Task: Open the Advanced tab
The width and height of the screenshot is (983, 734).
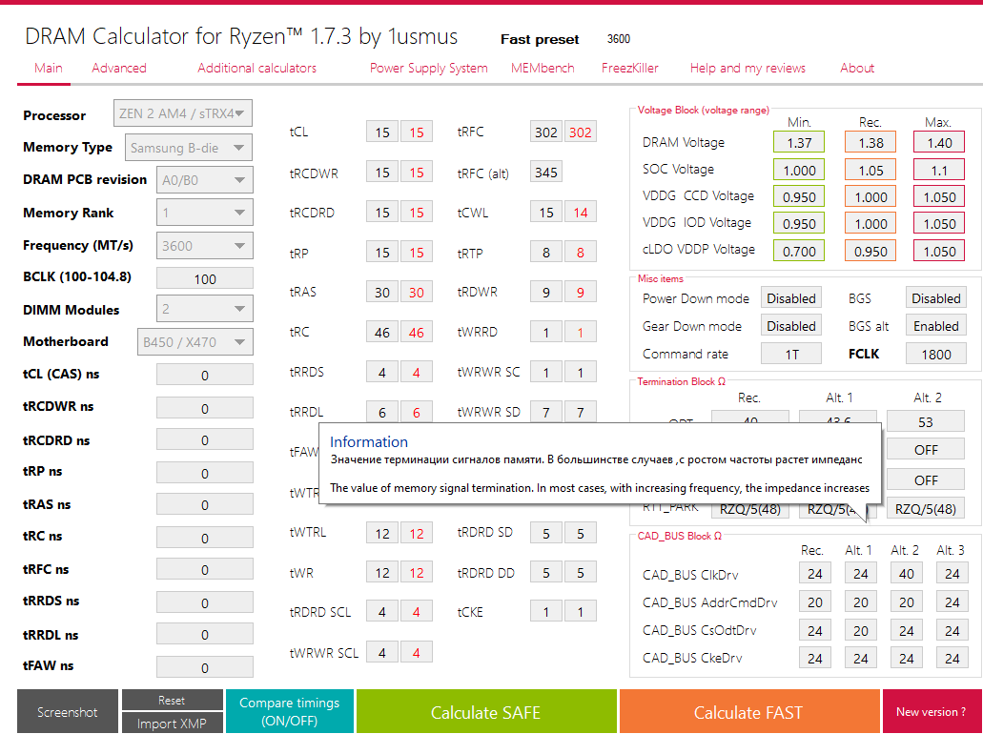Action: [x=119, y=68]
